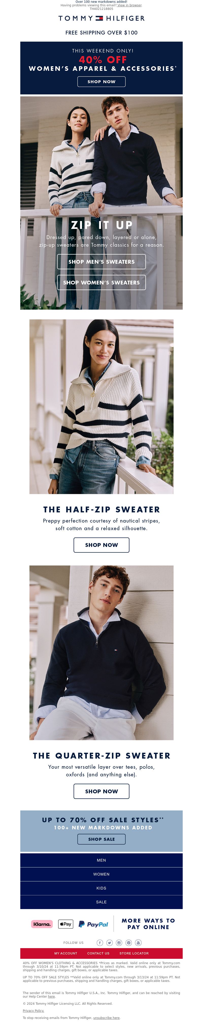Open the YouTube follow icon
The width and height of the screenshot is (203, 1023).
pos(138,942)
